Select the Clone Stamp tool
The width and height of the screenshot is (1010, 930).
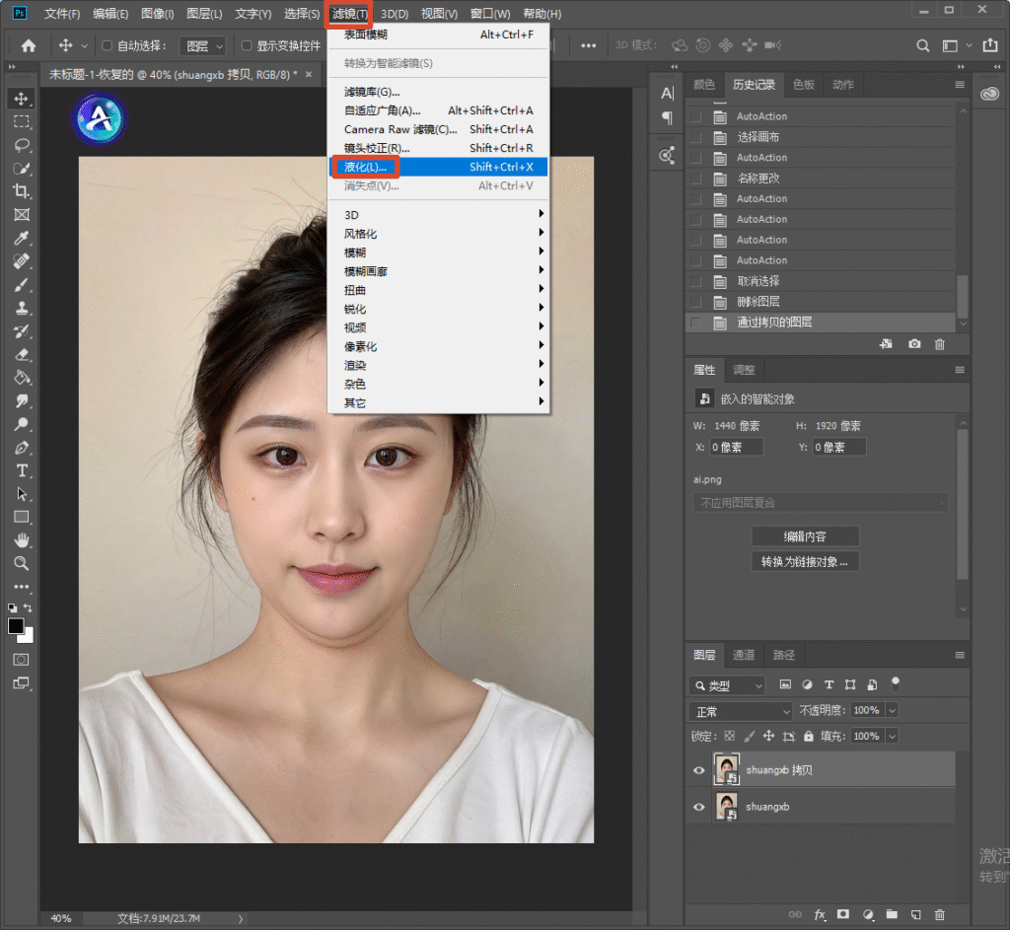[x=22, y=308]
